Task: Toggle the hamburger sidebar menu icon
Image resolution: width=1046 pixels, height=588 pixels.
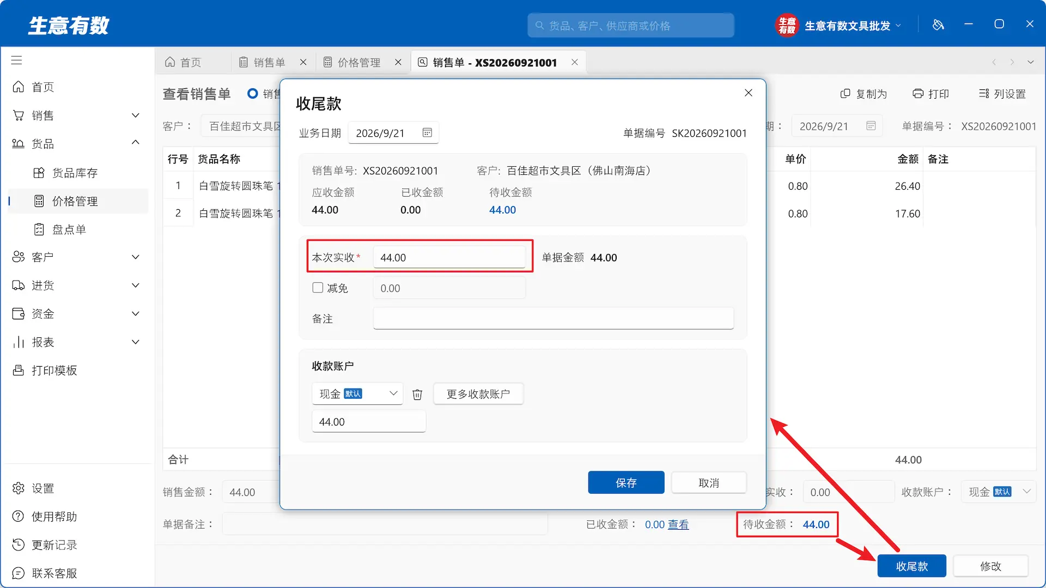Action: click(x=17, y=60)
